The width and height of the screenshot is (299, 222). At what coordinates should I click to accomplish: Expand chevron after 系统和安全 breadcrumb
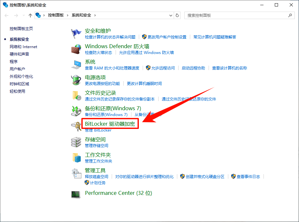[x=95, y=15]
